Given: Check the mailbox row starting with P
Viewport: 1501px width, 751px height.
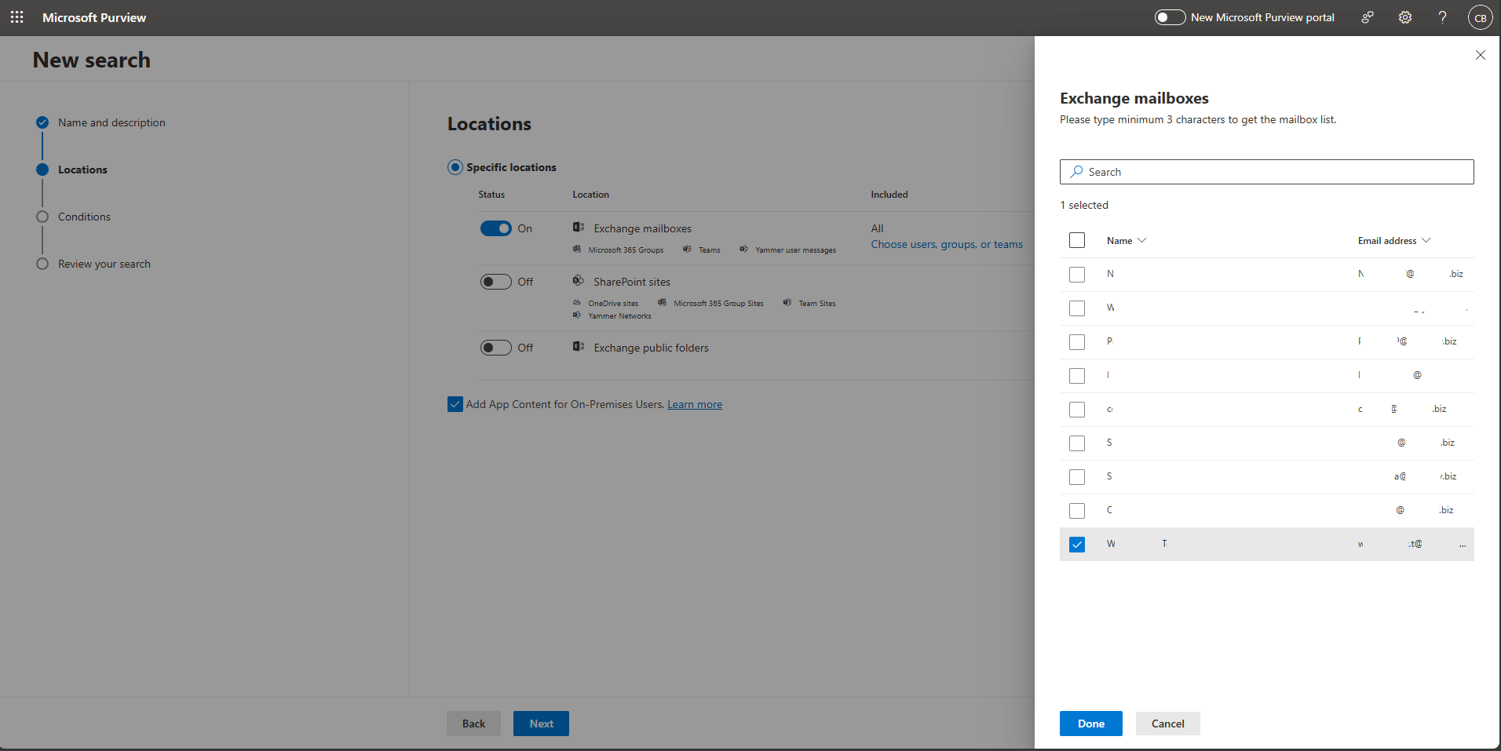Looking at the screenshot, I should [1077, 342].
